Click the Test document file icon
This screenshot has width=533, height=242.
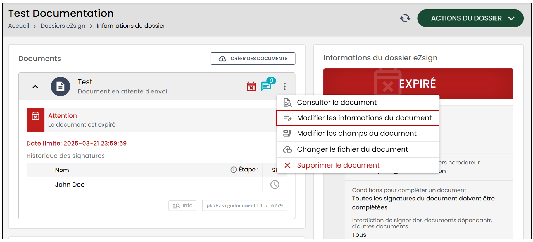coord(60,86)
